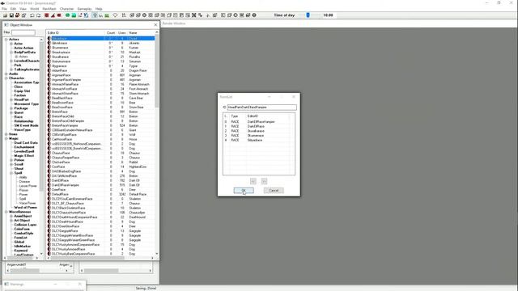The width and height of the screenshot is (518, 291).
Task: Click the save plugin floppy disk icon
Action: click(x=11, y=15)
